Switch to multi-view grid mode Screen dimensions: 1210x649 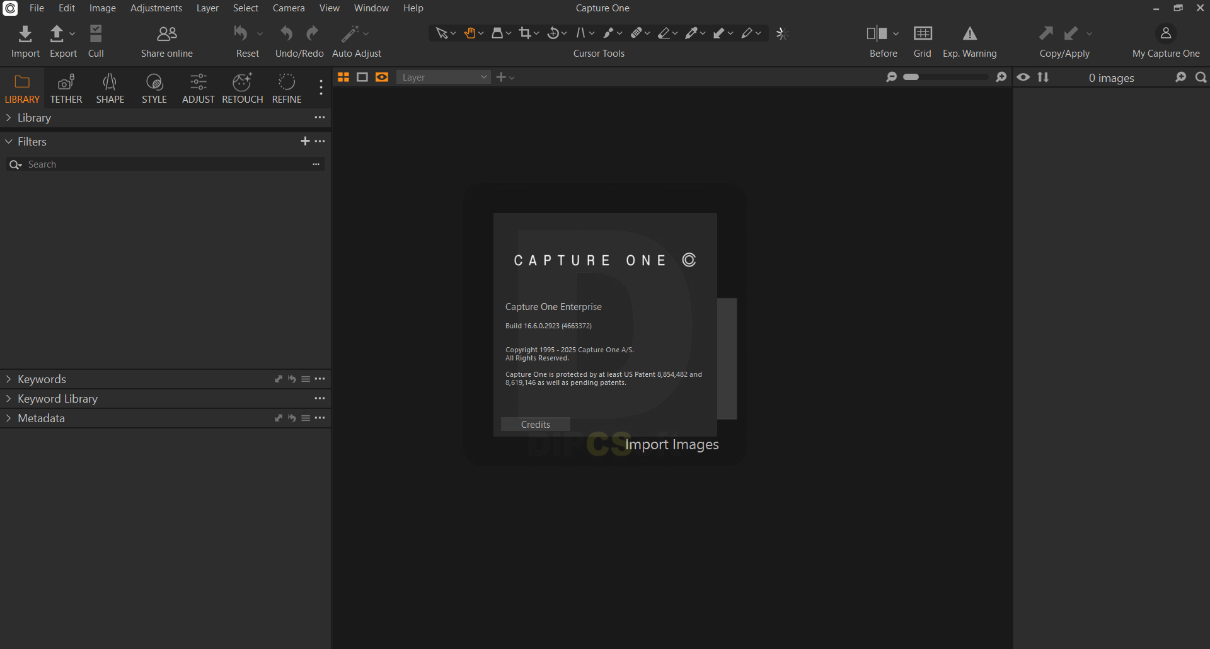[x=343, y=77]
